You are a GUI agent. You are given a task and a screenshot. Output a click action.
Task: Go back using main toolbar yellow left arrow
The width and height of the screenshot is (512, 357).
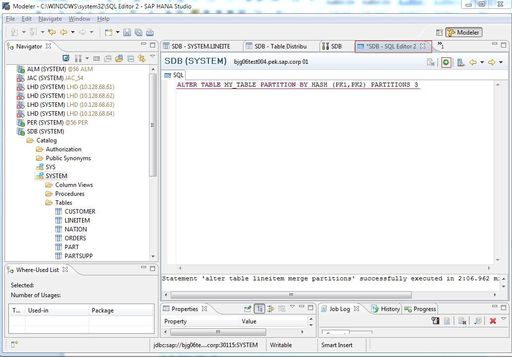(64, 32)
